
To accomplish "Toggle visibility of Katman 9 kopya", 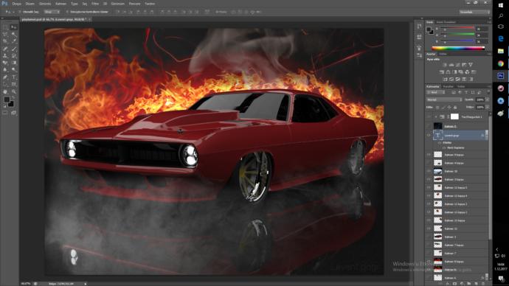I will tap(429, 155).
